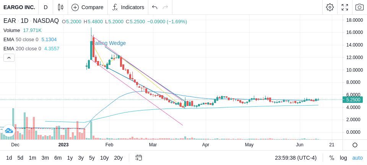Toggle percent scale mode
Viewport: 367px width, 165px height.
332,158
